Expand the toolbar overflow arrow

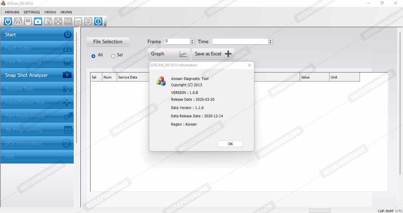click(105, 25)
